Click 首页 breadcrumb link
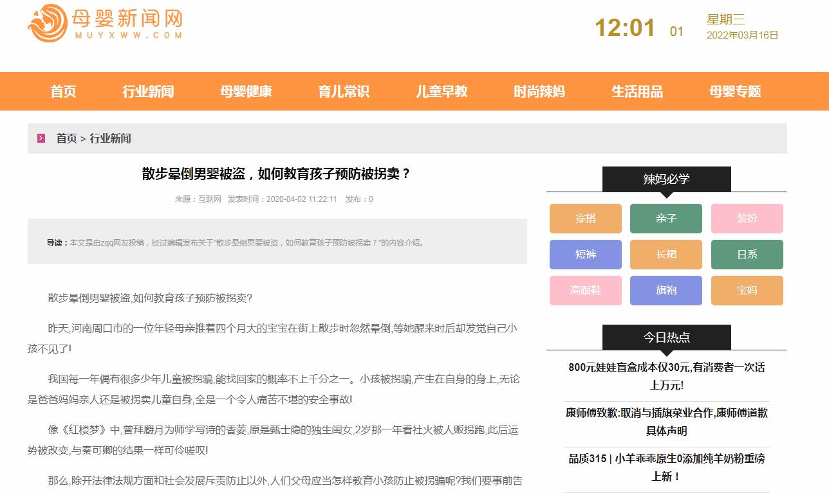The height and width of the screenshot is (495, 829). [x=66, y=138]
